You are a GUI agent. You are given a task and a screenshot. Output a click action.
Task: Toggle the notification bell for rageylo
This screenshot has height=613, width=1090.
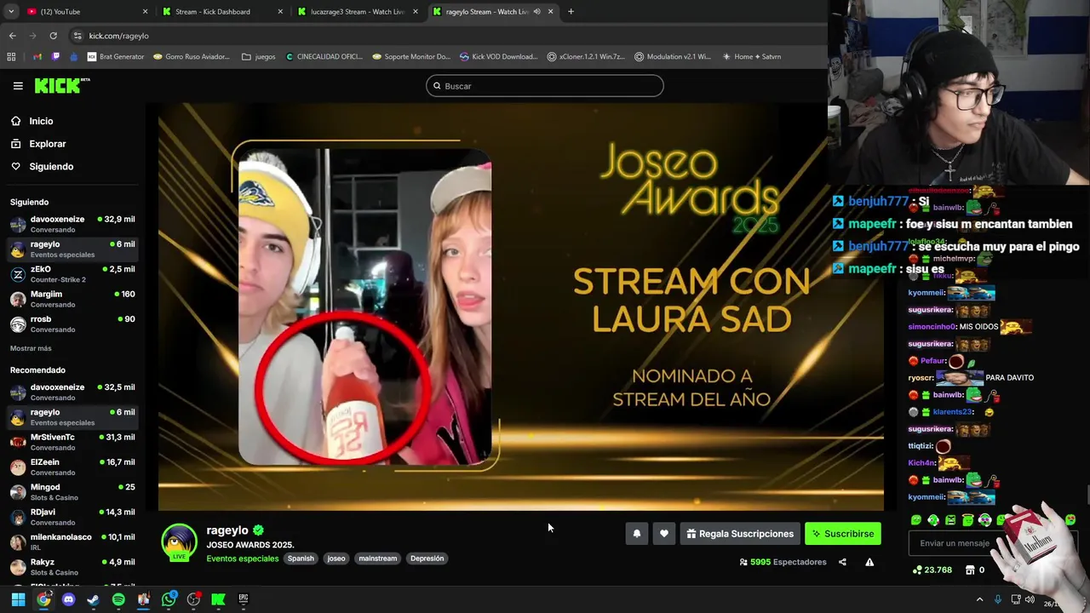point(636,534)
